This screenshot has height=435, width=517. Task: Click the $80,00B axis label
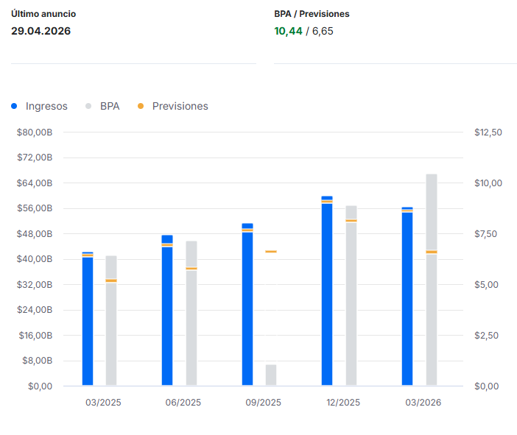click(x=35, y=132)
